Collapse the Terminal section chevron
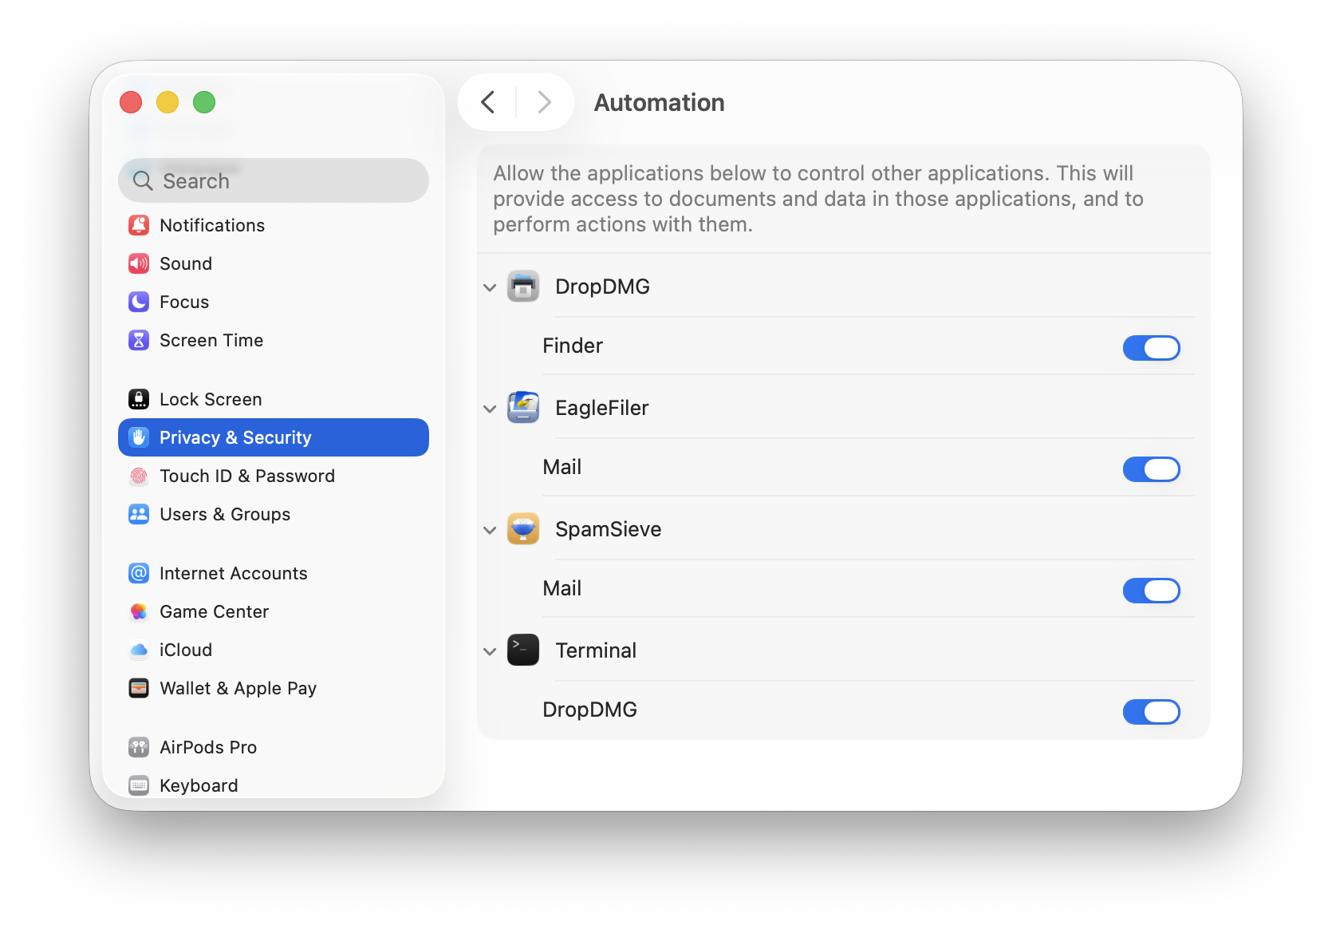This screenshot has width=1332, height=929. tap(489, 650)
